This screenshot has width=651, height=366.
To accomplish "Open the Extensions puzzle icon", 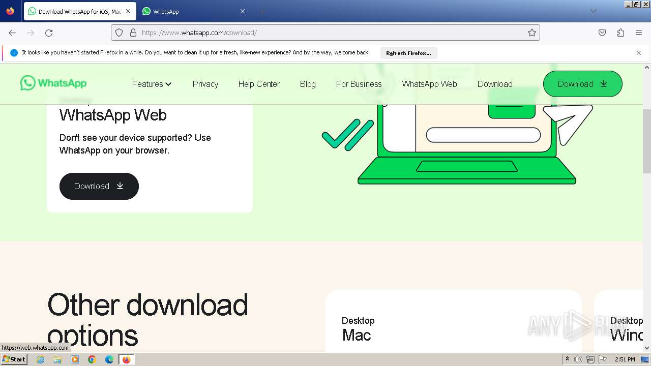I will [x=620, y=33].
